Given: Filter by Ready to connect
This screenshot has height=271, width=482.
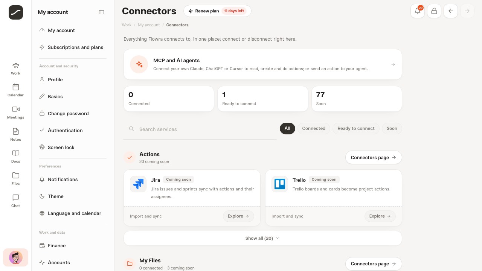Looking at the screenshot, I should point(356,128).
